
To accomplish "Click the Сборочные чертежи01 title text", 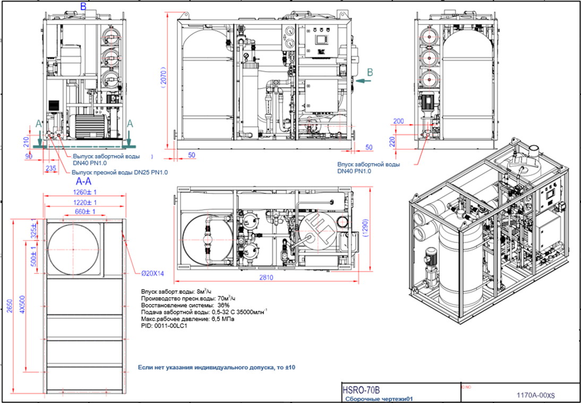I will click(x=379, y=397).
